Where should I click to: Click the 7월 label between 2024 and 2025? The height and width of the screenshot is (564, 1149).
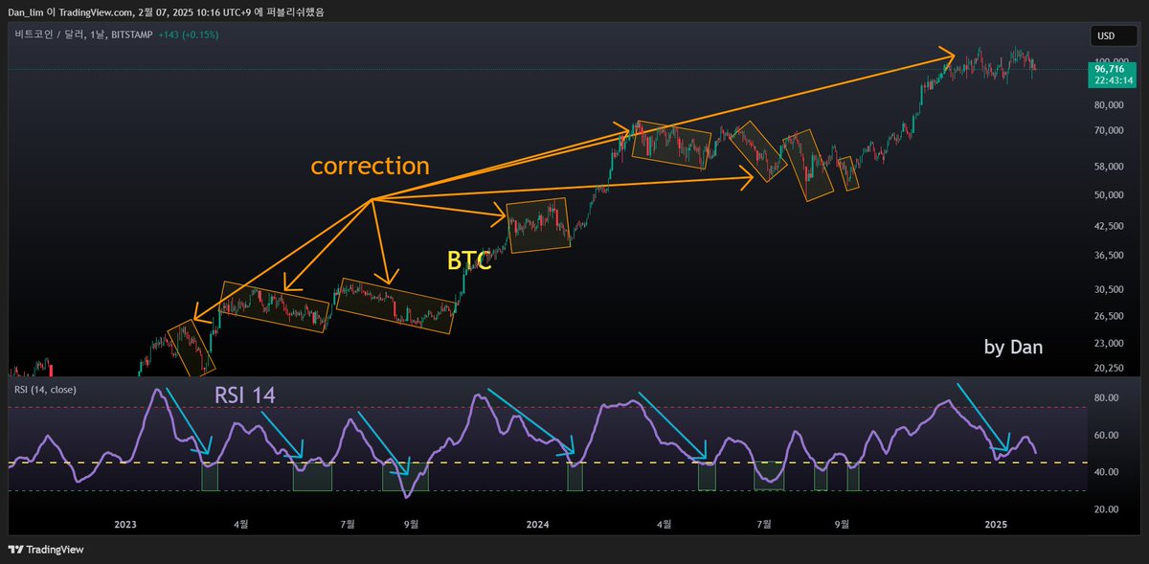point(765,525)
